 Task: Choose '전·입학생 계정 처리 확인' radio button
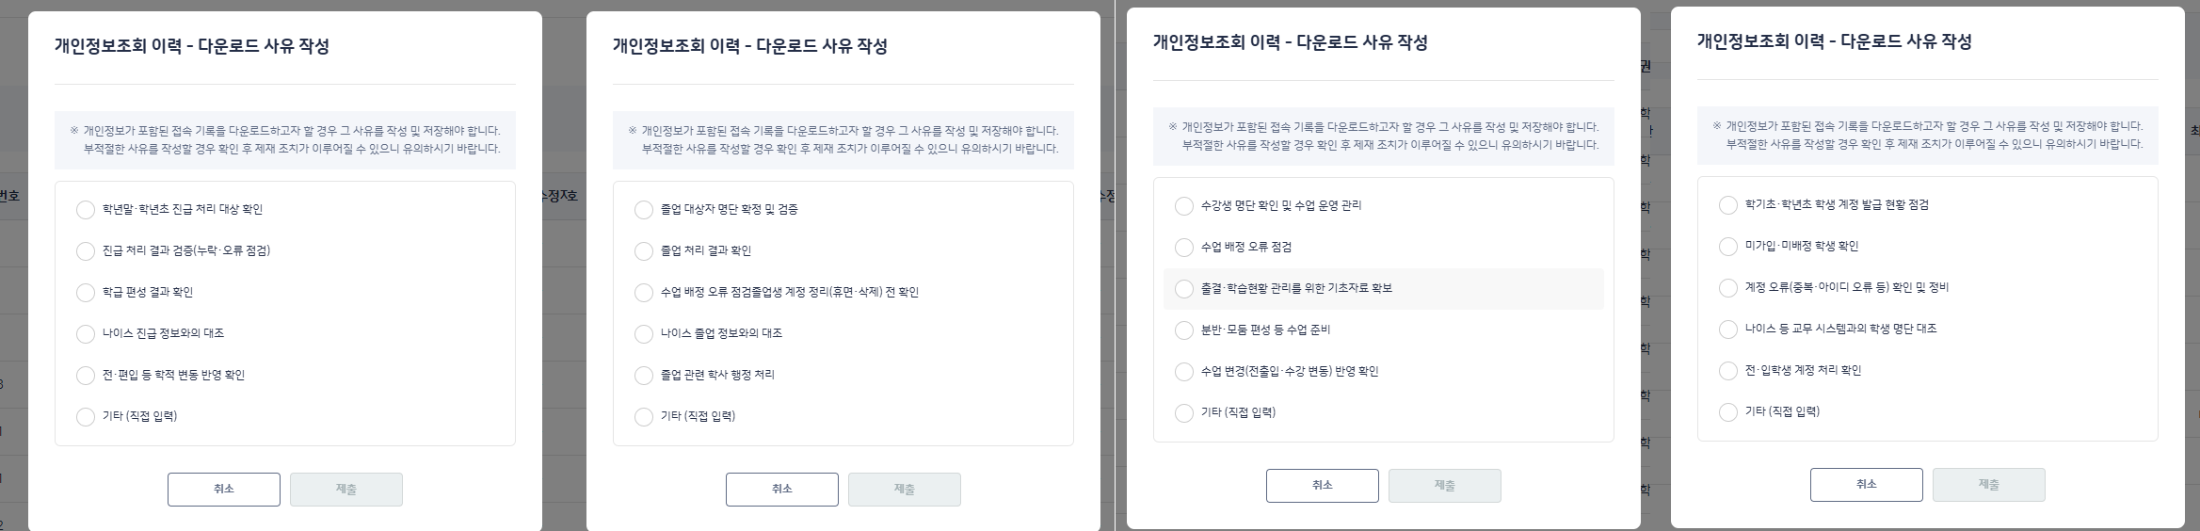pos(1728,370)
